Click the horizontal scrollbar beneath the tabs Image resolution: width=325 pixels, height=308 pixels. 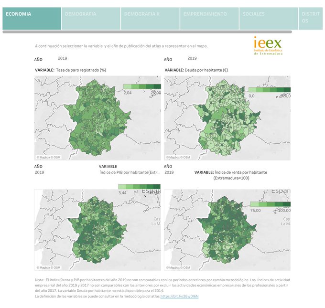[x=146, y=32]
